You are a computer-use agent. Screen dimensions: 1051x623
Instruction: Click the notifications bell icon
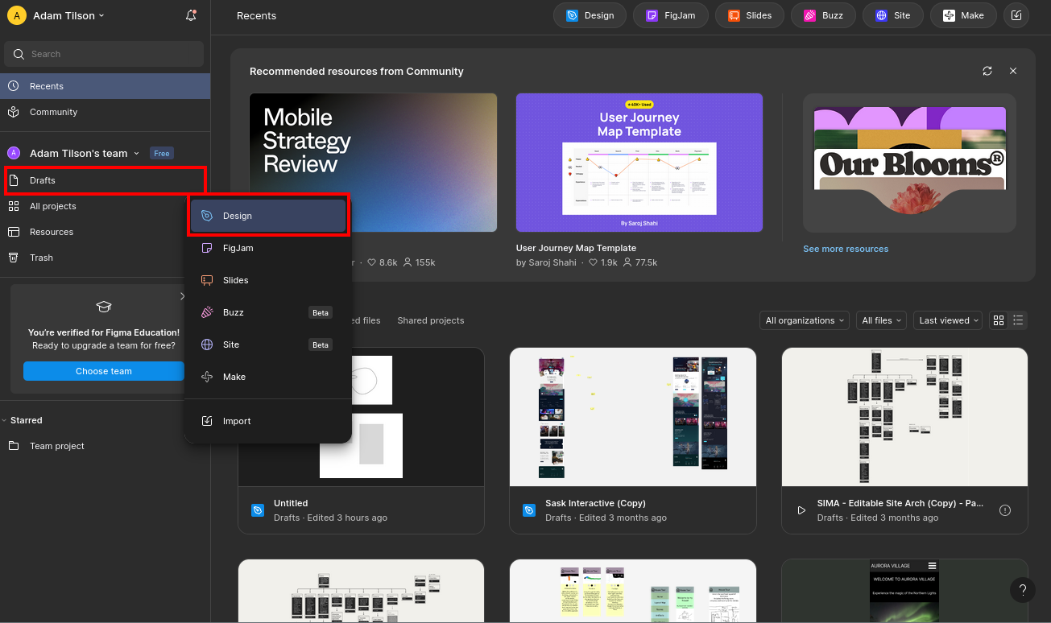191,15
